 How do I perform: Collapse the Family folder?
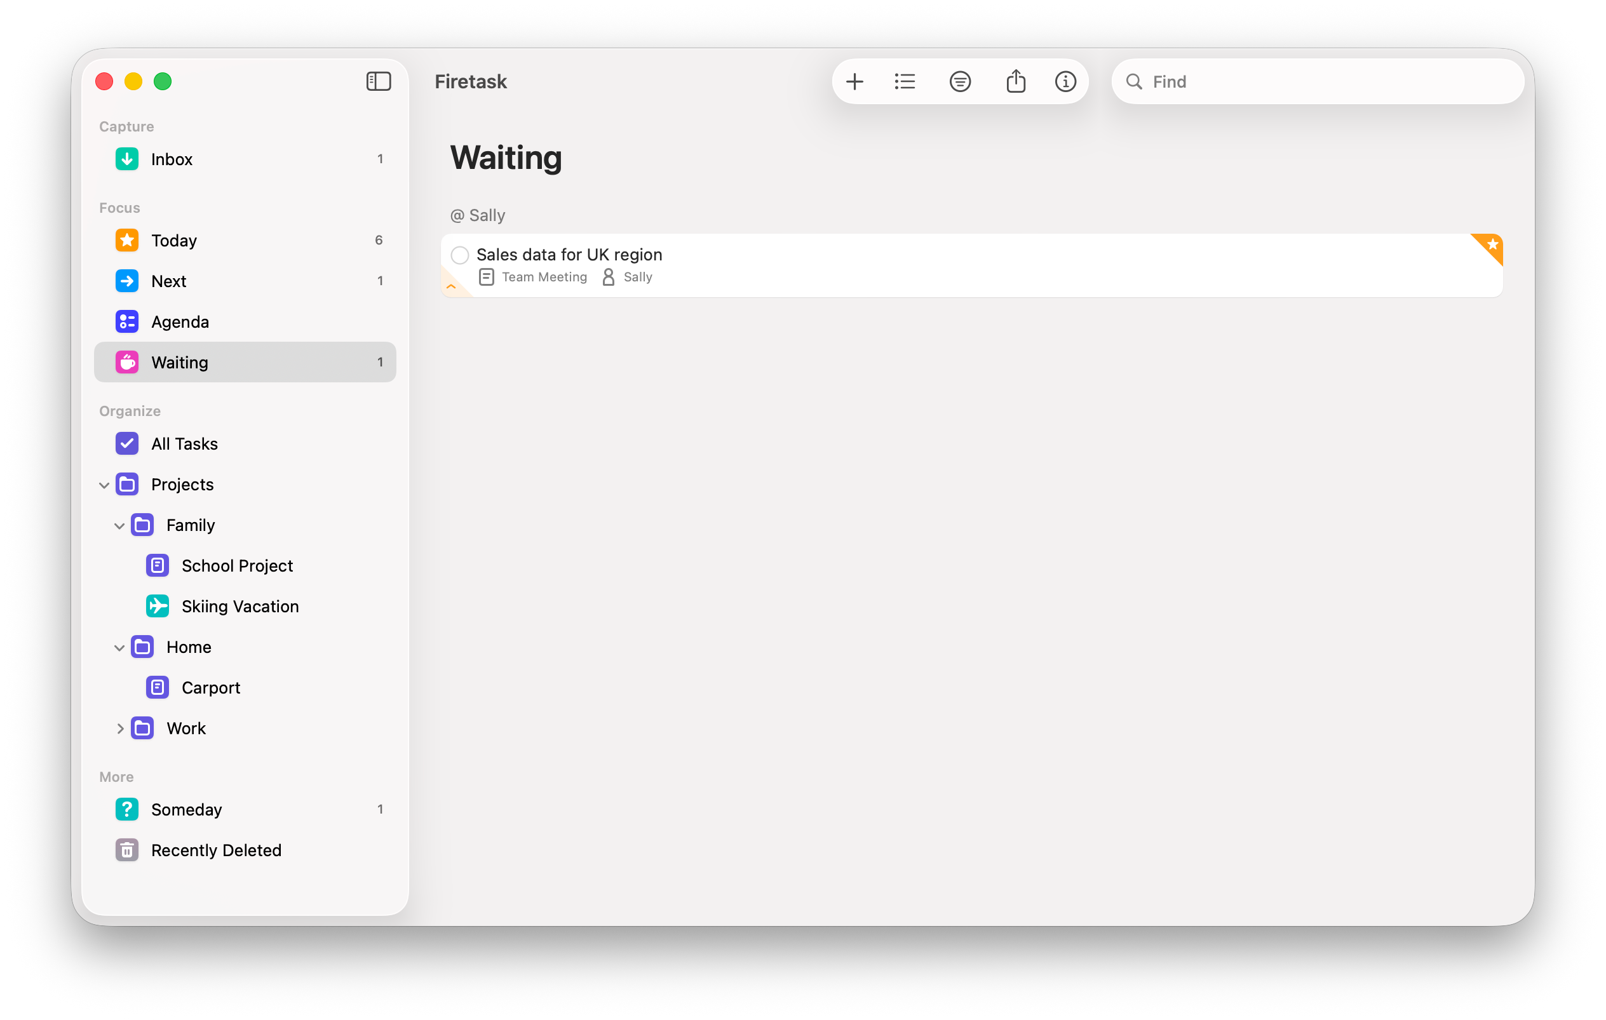[x=119, y=526]
